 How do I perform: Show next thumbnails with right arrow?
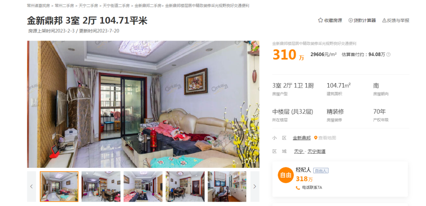(x=254, y=186)
